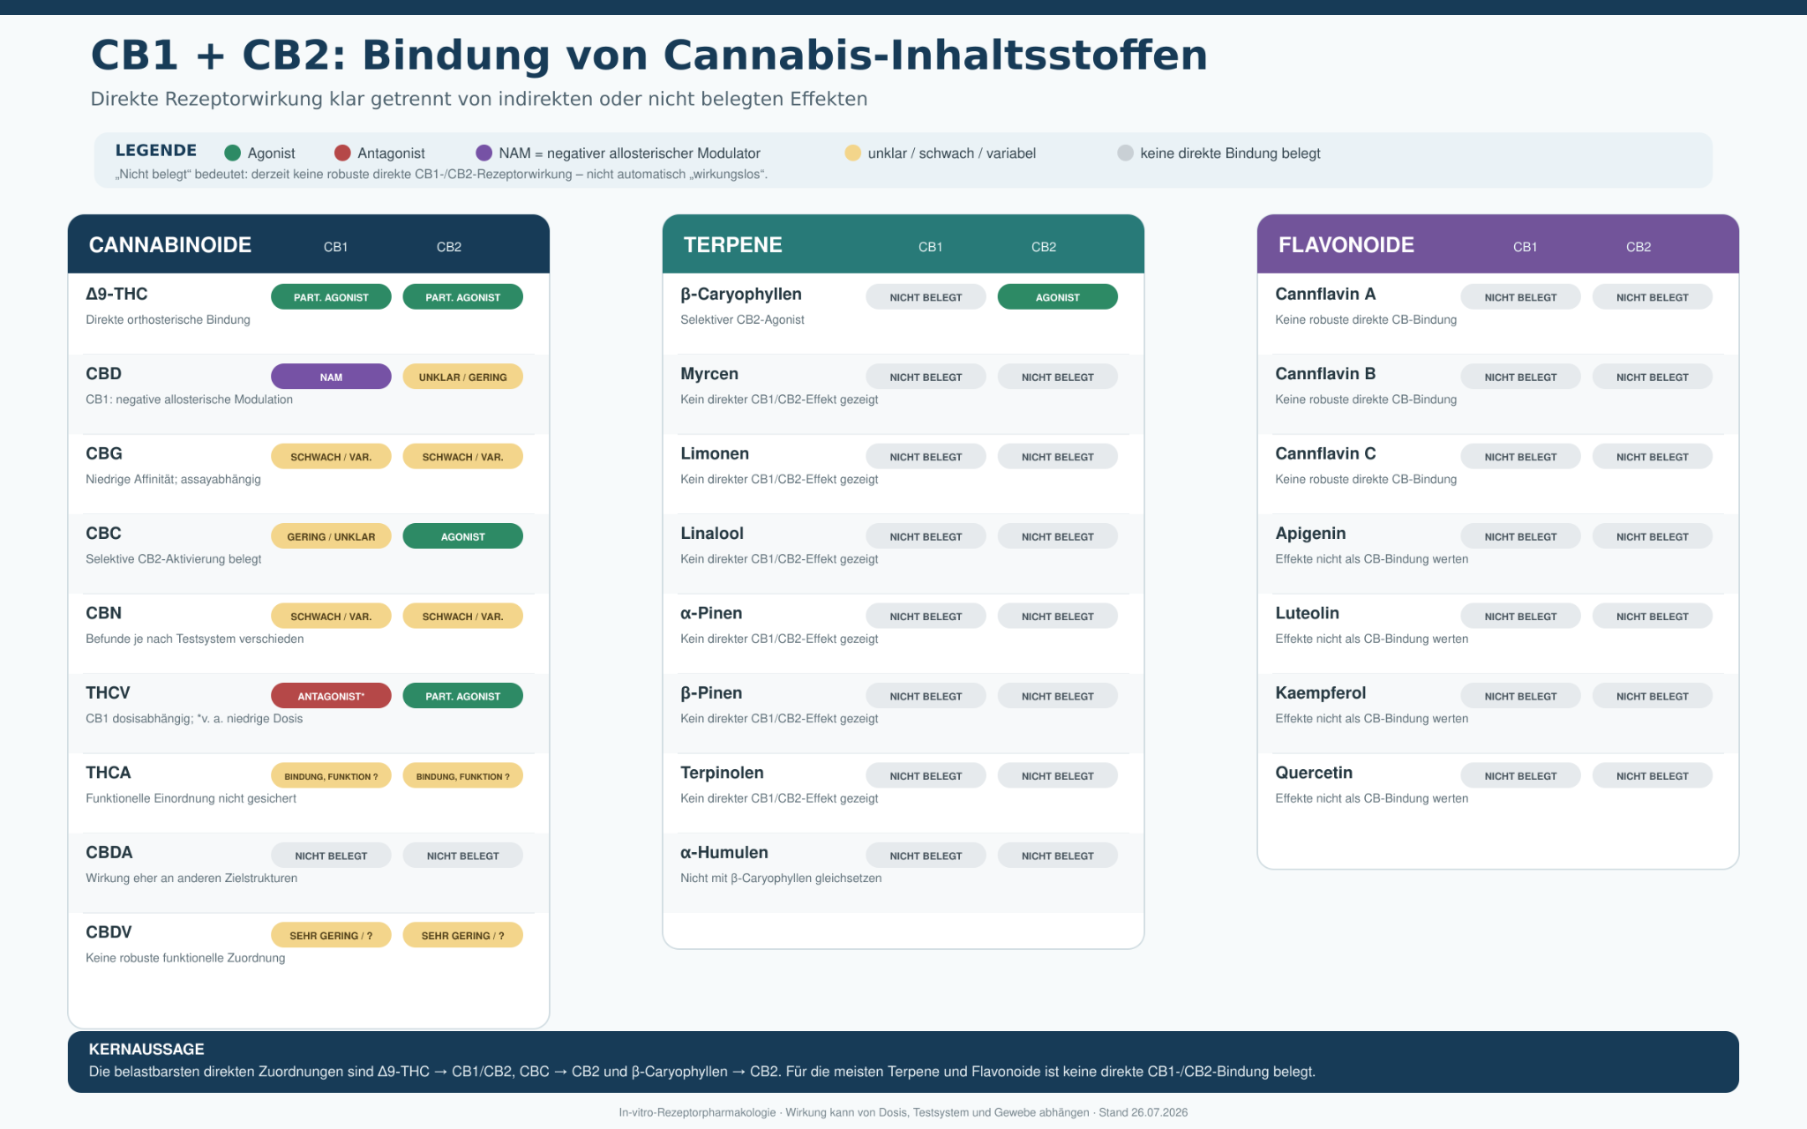
Task: Click the 'Cannflavin C' row name
Action: [x=1325, y=454]
